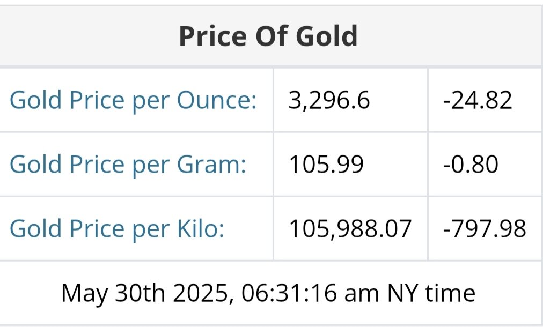The width and height of the screenshot is (543, 327).
Task: Select the 3,296.6 ounce price value
Action: coord(329,101)
